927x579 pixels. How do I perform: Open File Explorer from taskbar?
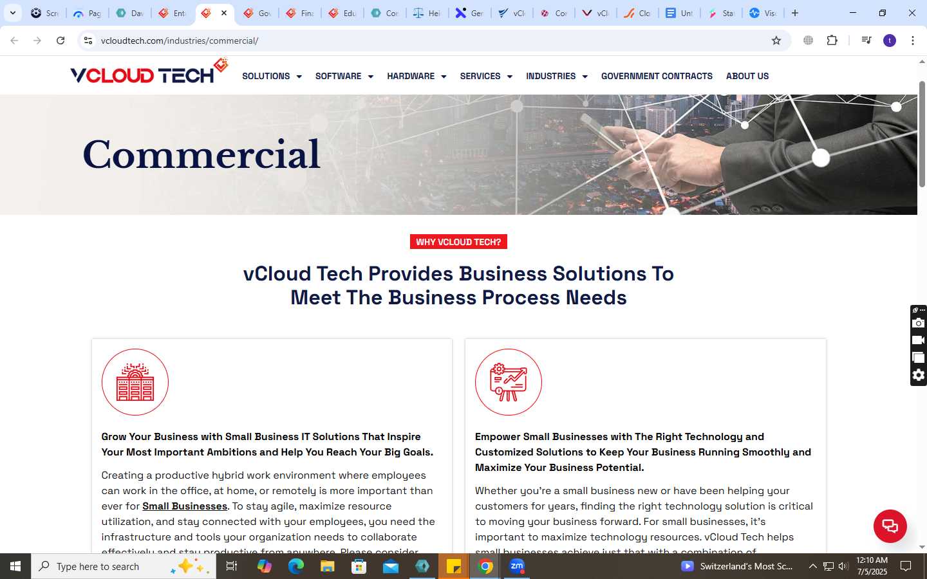327,566
